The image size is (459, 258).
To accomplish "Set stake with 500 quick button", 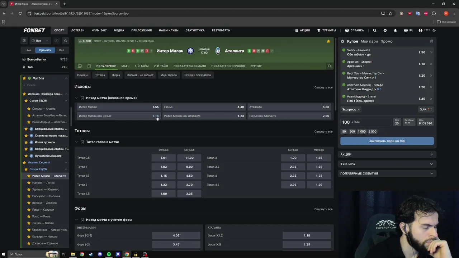I will (352, 132).
